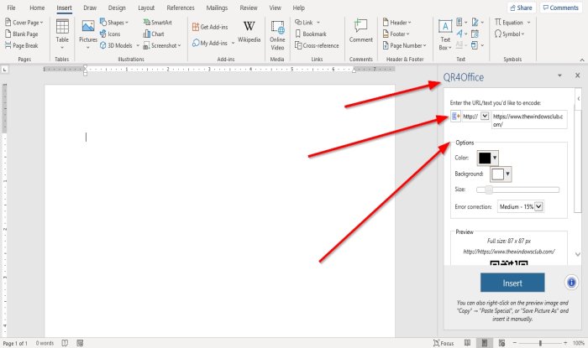The image size is (588, 348).
Task: Collapse the ribbon with the chevron
Action: pos(581,60)
